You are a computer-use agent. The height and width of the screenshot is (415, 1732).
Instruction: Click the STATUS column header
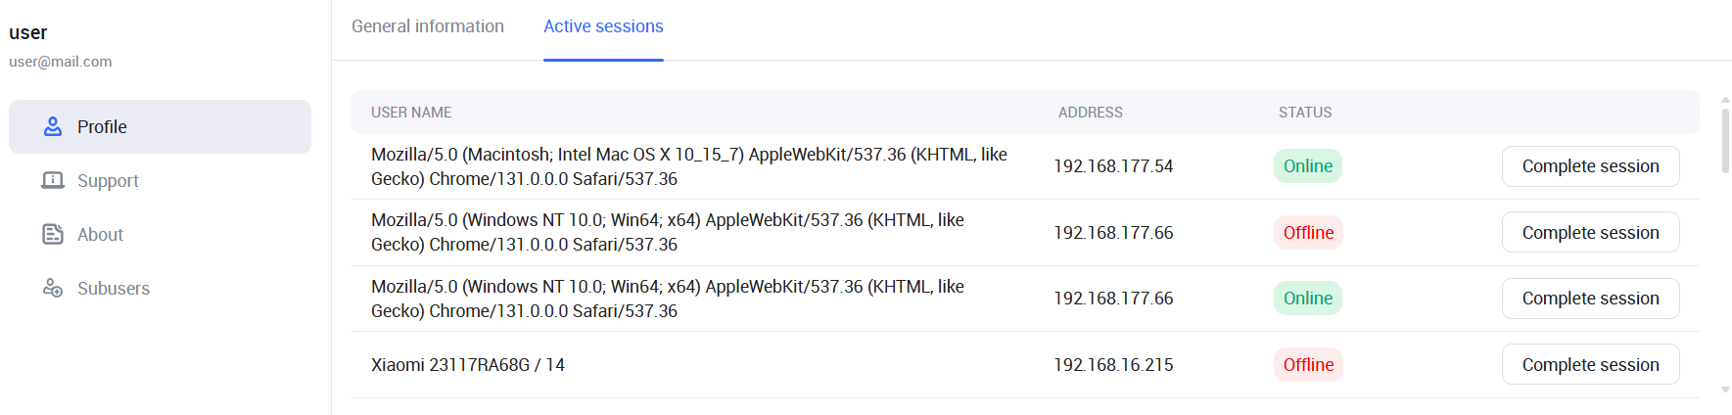(x=1304, y=113)
